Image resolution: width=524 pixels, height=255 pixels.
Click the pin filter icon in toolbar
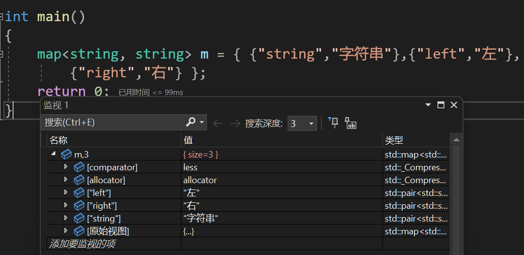333,123
